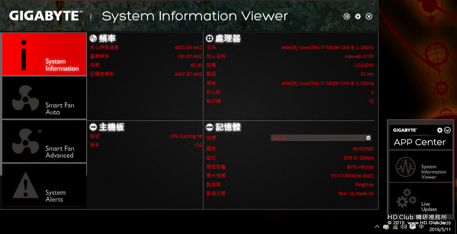Close the System Information Viewer window

(x=369, y=16)
